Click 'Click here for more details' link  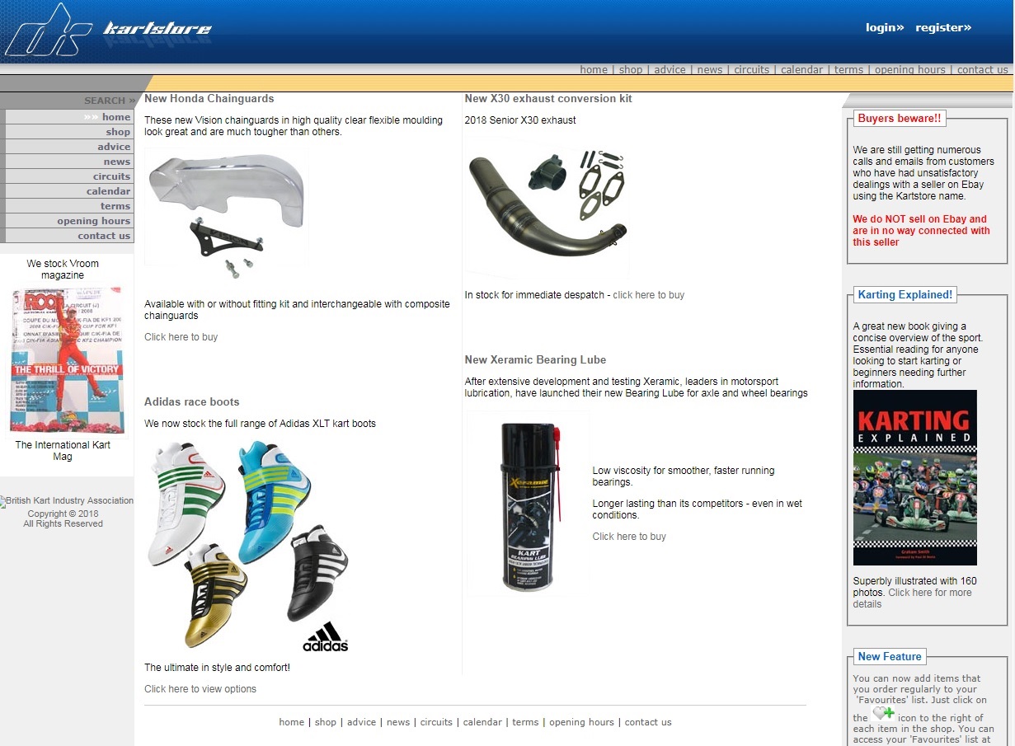click(912, 598)
